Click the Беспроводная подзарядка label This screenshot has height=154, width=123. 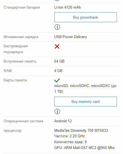tap(16, 49)
